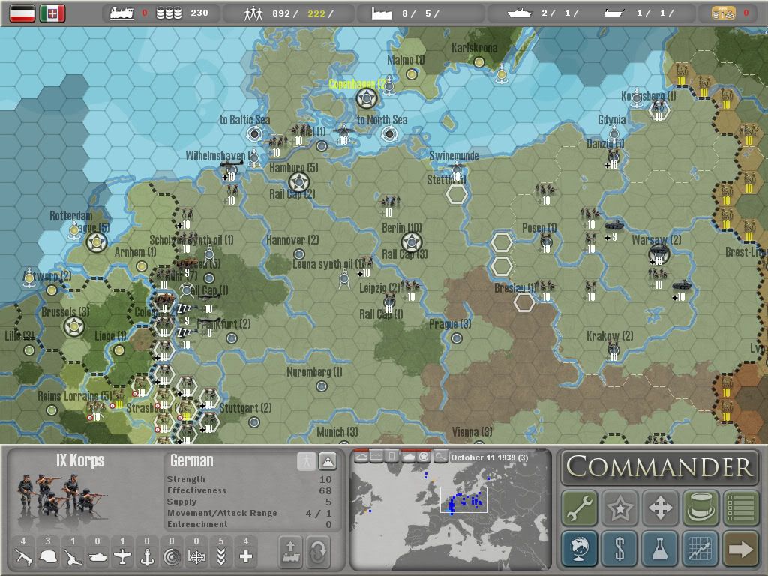
Task: Click the Munich city label
Action: pyautogui.click(x=337, y=432)
